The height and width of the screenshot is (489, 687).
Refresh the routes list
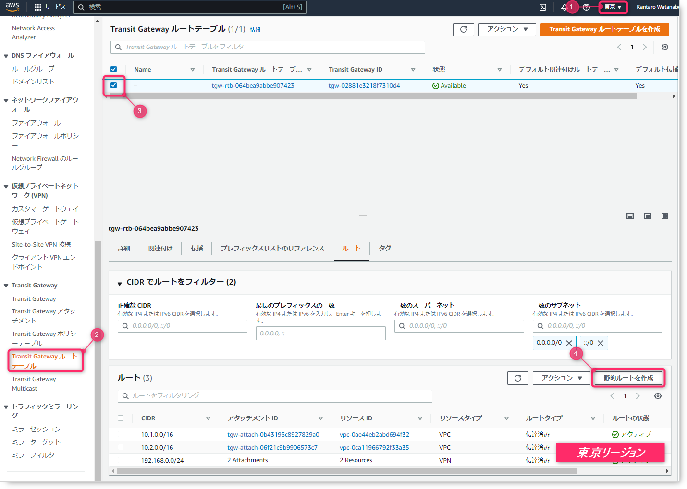click(x=518, y=378)
